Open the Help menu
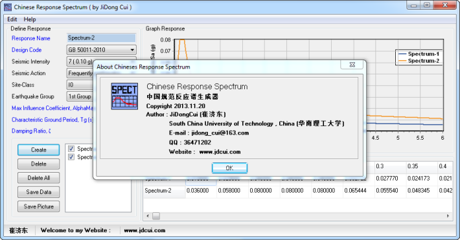The width and height of the screenshot is (460, 240). click(x=30, y=19)
